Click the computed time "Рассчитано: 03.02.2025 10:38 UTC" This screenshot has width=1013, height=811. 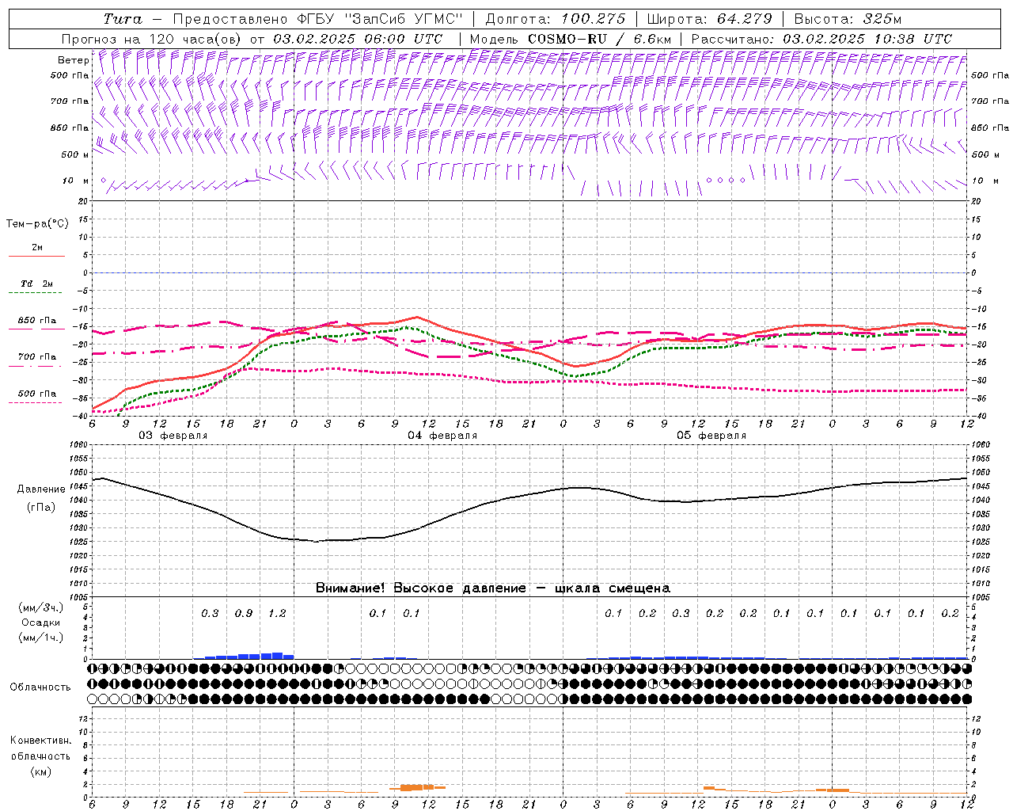tap(821, 39)
